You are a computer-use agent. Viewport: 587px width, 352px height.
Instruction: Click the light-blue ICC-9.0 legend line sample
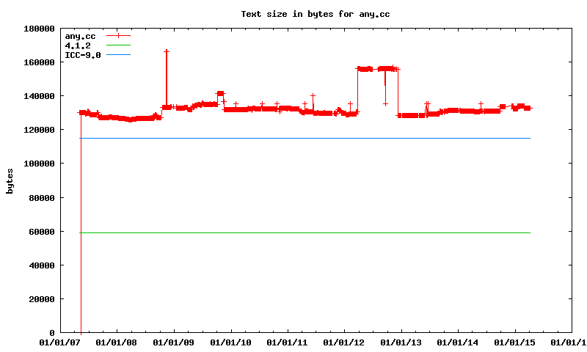(118, 55)
